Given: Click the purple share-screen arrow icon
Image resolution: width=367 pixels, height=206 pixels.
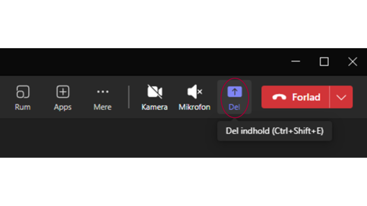Looking at the screenshot, I should (x=235, y=92).
